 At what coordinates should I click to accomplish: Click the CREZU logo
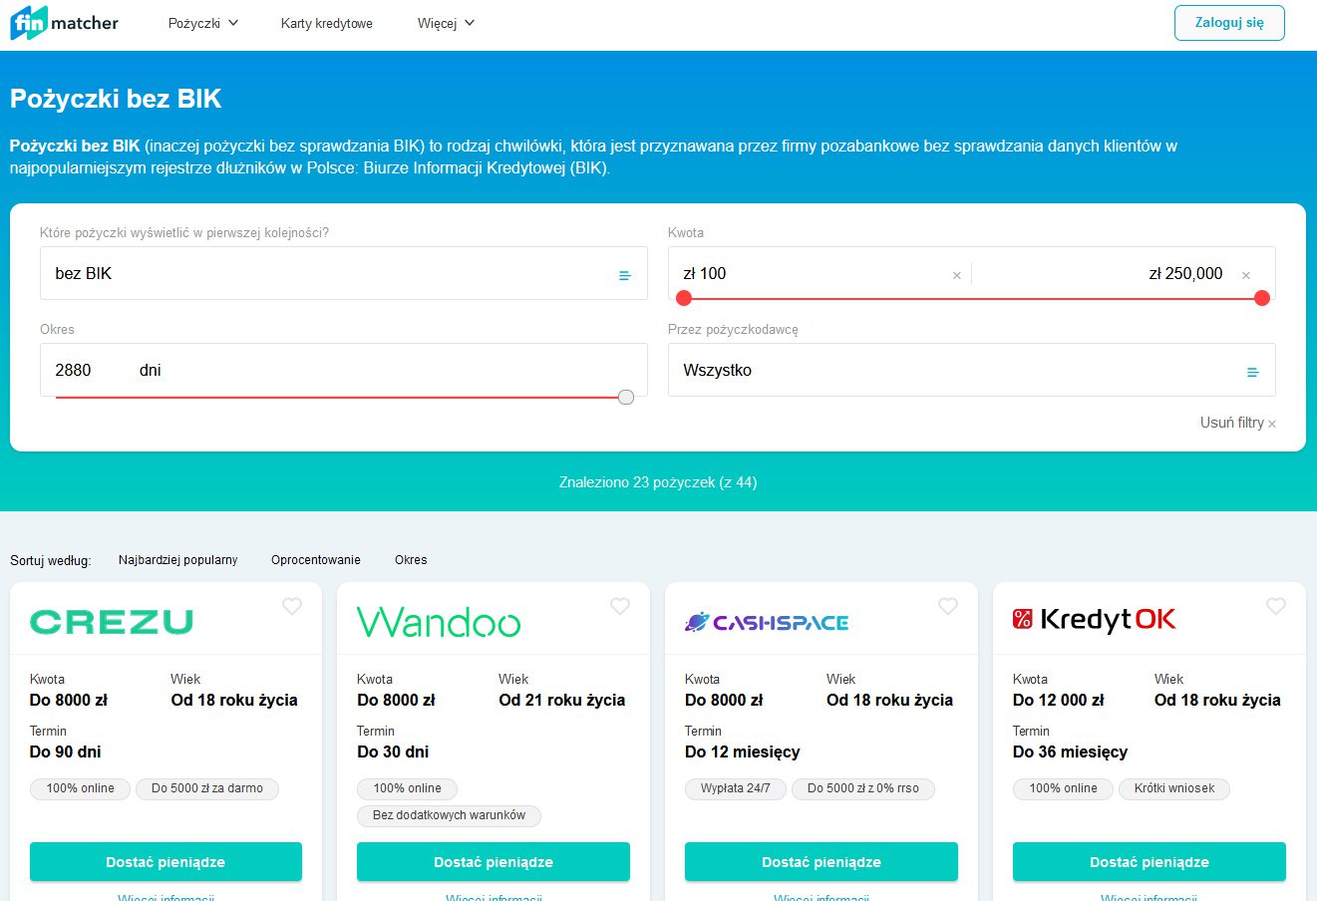pos(112,622)
